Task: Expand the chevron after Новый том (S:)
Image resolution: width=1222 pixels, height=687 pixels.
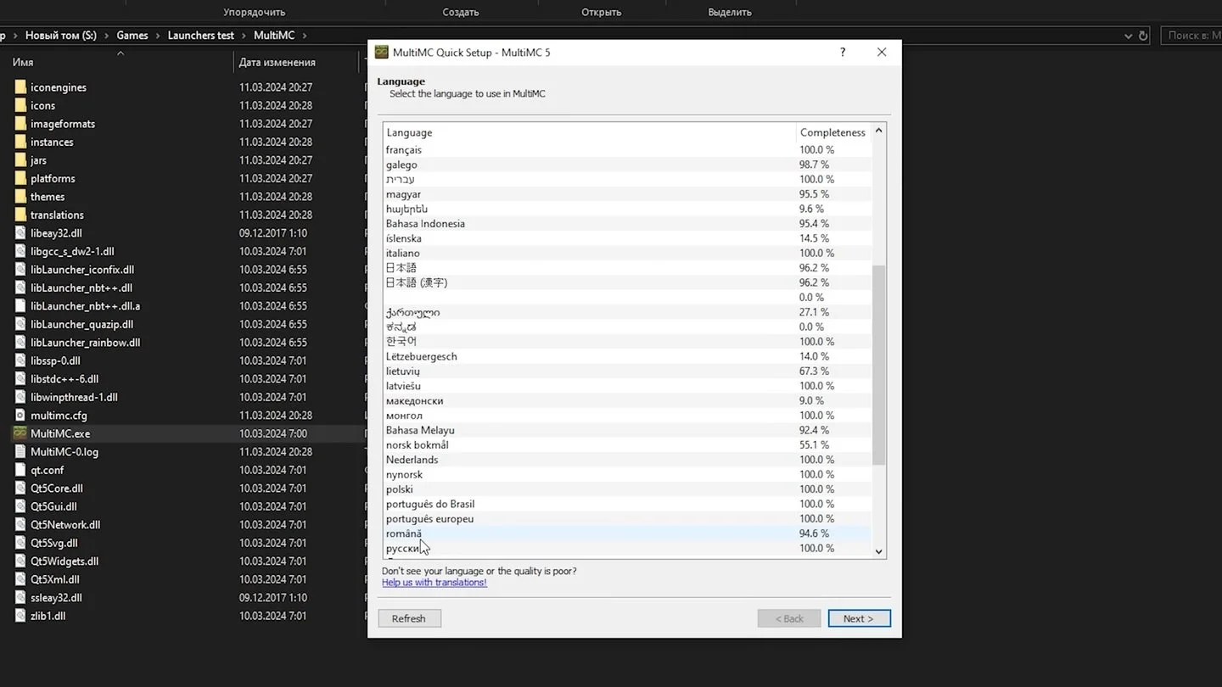Action: pyautogui.click(x=106, y=36)
